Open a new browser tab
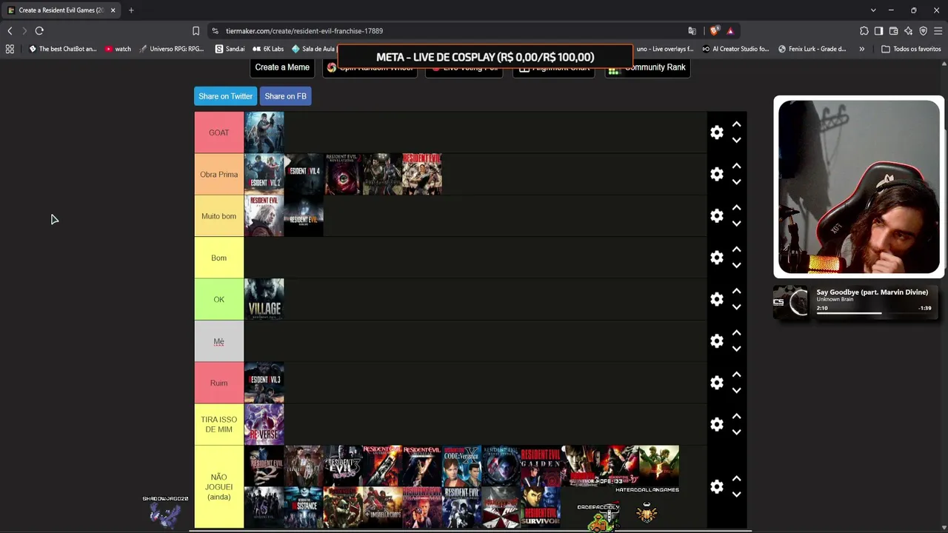 tap(131, 10)
